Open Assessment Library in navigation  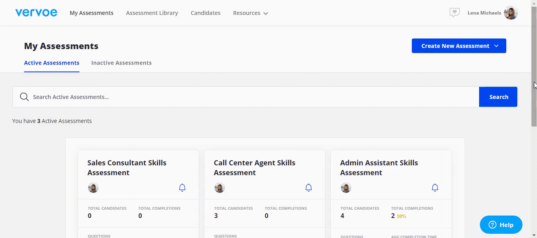point(152,13)
